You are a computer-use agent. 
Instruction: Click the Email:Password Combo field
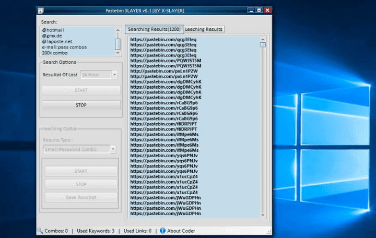(77, 149)
